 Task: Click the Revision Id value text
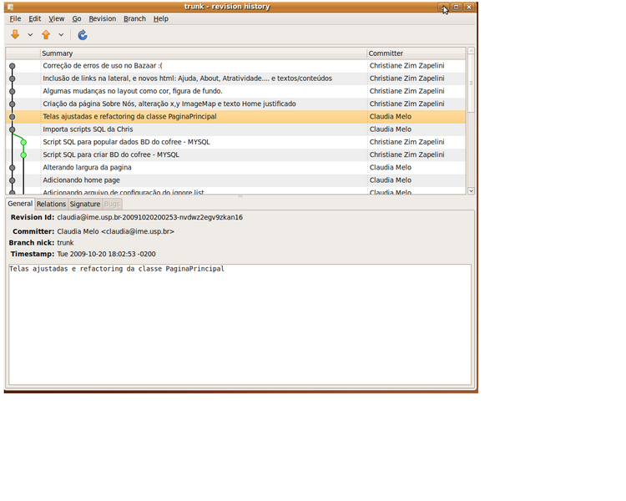[x=149, y=218]
